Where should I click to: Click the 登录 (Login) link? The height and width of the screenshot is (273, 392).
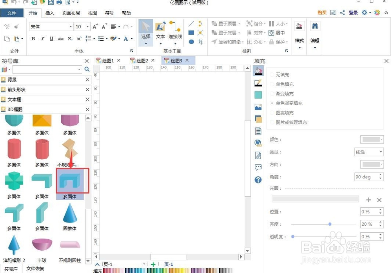coord(353,13)
